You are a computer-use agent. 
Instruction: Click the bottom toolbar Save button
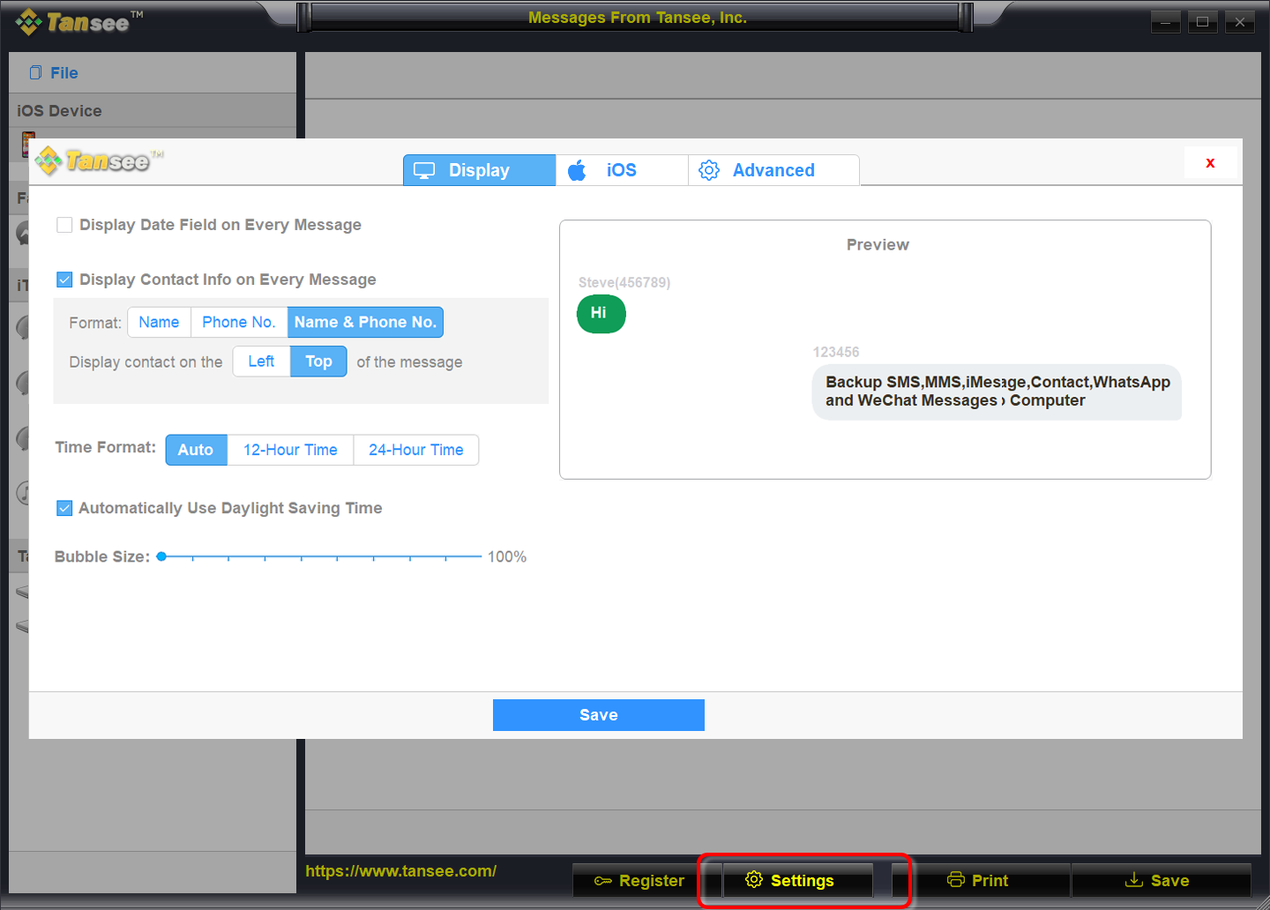point(1161,880)
